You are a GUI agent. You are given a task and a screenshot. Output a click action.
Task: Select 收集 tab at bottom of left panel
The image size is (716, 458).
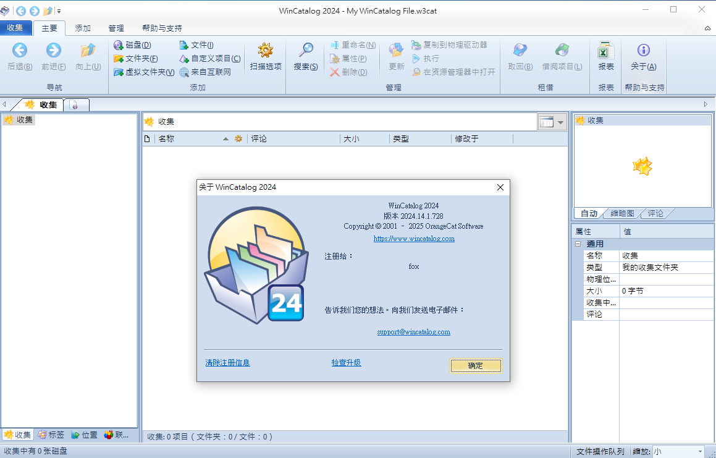click(x=17, y=435)
